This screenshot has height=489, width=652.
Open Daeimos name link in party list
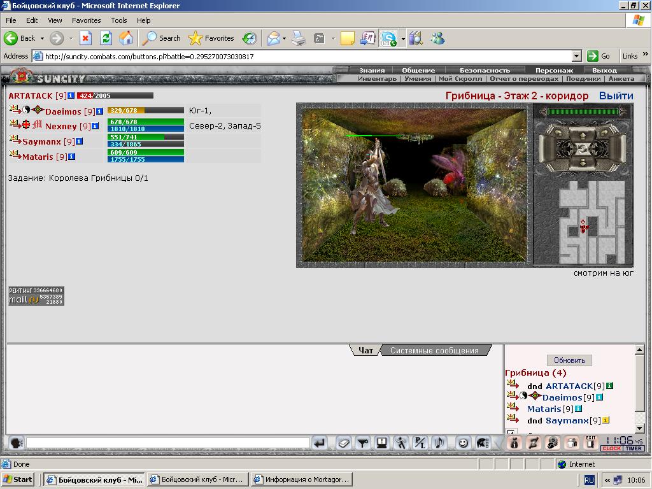coord(63,111)
